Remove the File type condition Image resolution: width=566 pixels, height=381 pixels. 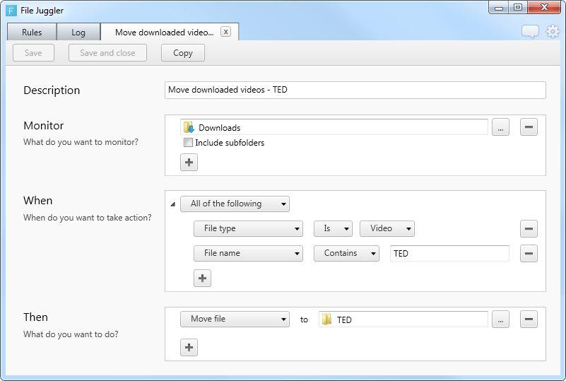tap(529, 228)
